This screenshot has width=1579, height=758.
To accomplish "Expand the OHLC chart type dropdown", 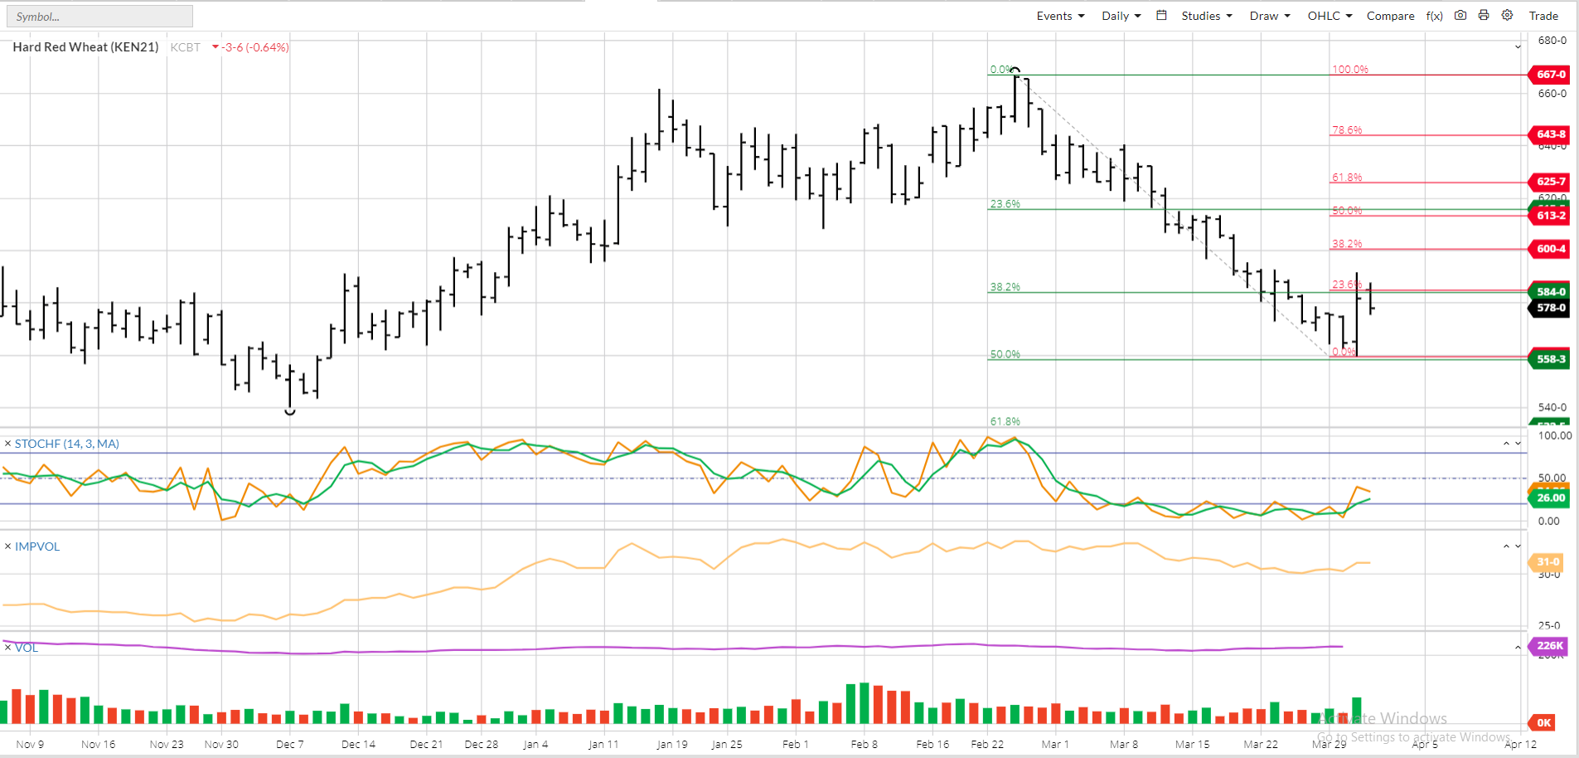I will (x=1330, y=16).
